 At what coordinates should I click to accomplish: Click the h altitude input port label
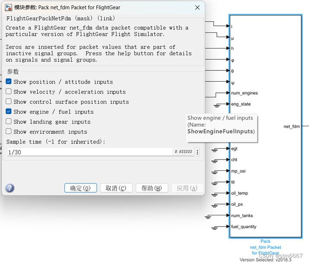pyautogui.click(x=233, y=48)
